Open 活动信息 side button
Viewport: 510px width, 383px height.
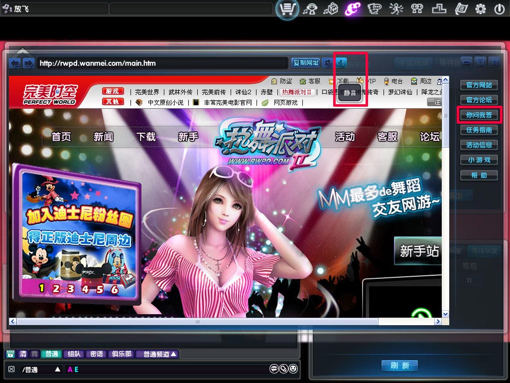[479, 145]
